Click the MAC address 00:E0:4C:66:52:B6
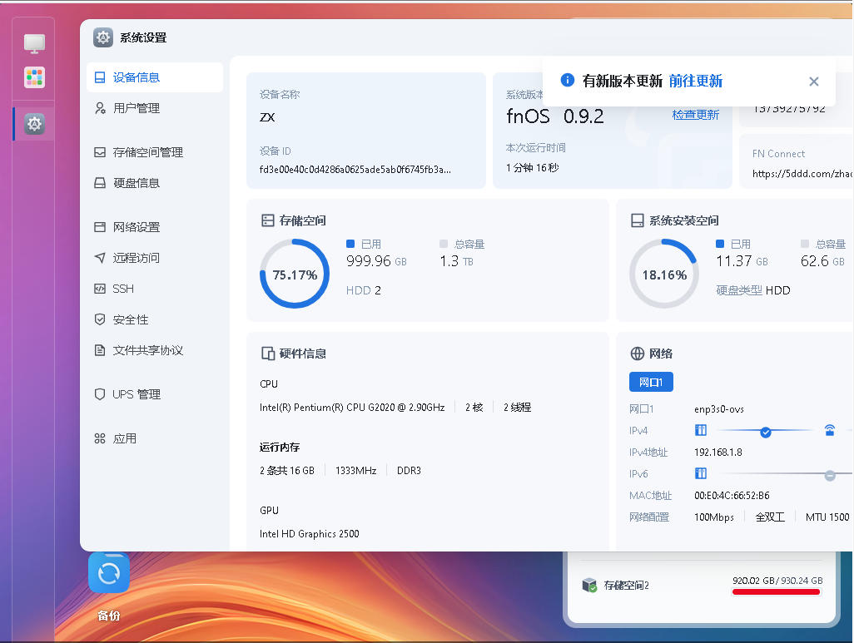 pos(732,496)
